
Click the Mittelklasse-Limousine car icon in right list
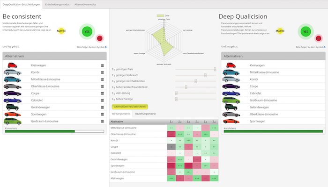[231, 72]
